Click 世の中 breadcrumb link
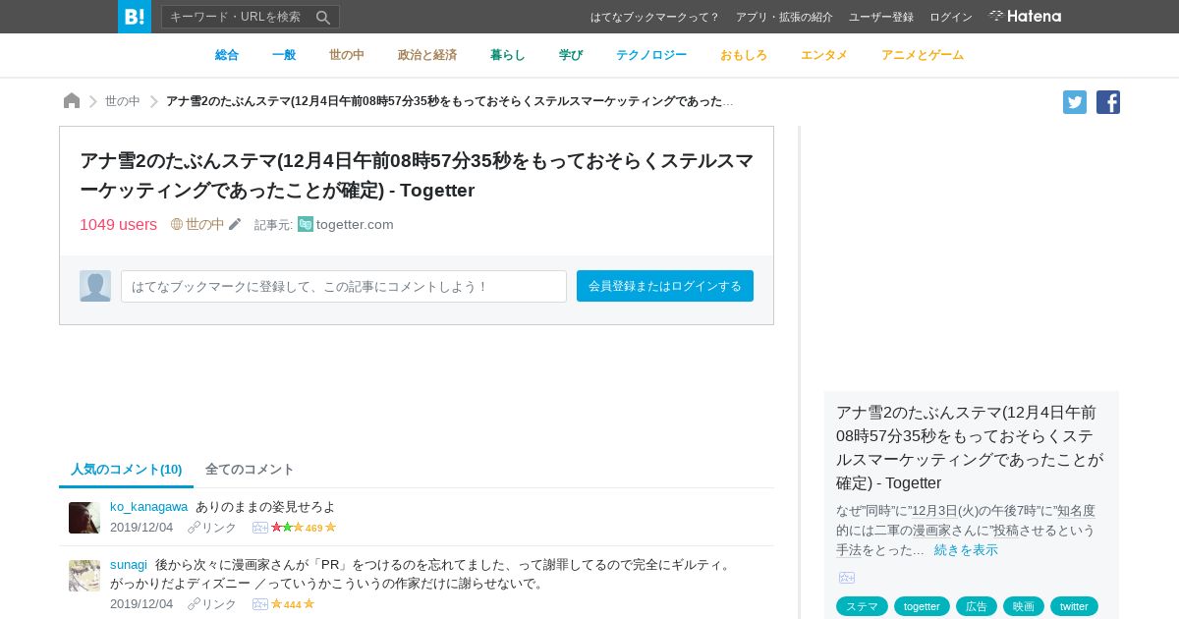This screenshot has height=619, width=1179. tap(123, 101)
